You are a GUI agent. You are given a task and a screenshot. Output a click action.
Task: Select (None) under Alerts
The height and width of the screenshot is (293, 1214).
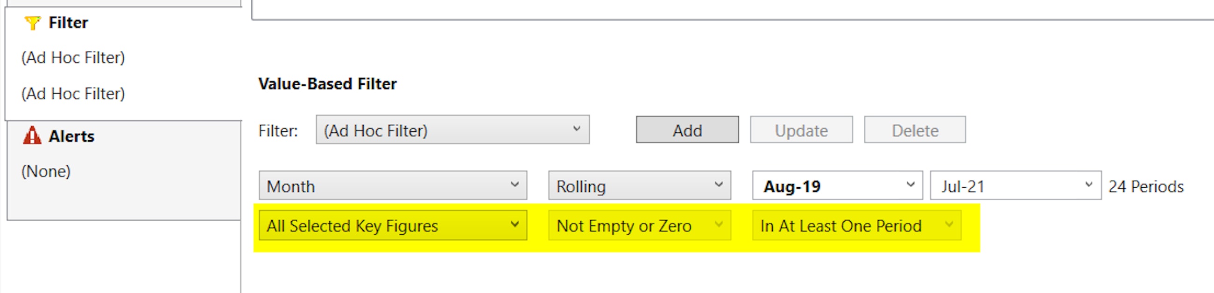click(x=46, y=171)
